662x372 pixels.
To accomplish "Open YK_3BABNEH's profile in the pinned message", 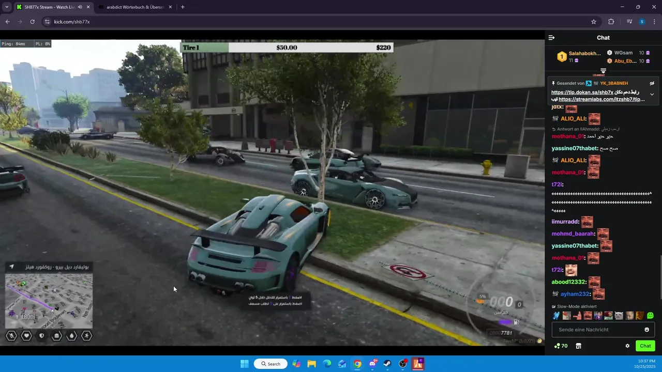I will (614, 83).
